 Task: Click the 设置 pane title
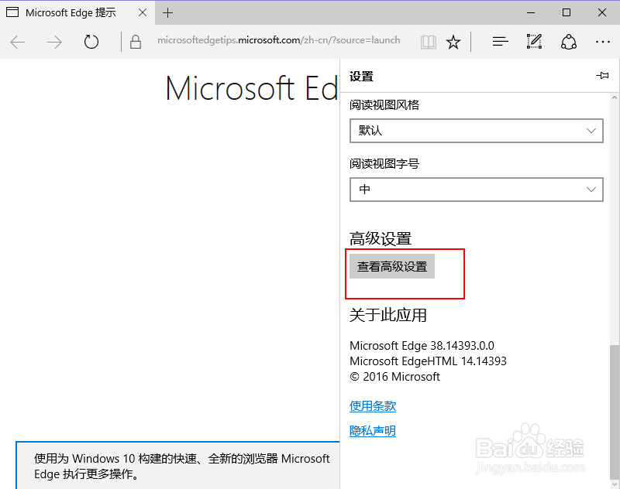coord(361,76)
